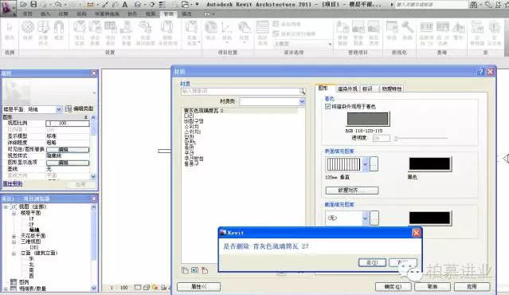Click the View Scale 1:100 field
Image resolution: width=509 pixels, height=295 pixels.
(x=67, y=124)
